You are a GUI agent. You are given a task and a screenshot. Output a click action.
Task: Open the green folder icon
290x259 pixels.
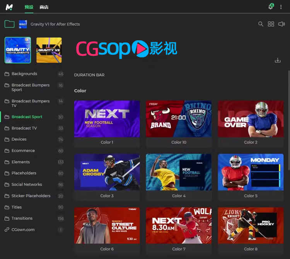tap(9, 24)
